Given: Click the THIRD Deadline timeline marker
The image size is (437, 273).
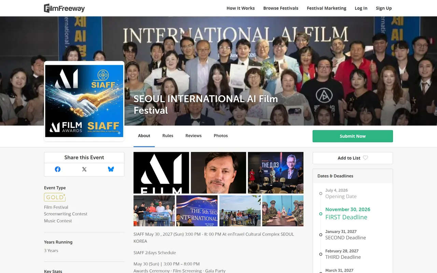Looking at the screenshot, I should (x=321, y=254).
